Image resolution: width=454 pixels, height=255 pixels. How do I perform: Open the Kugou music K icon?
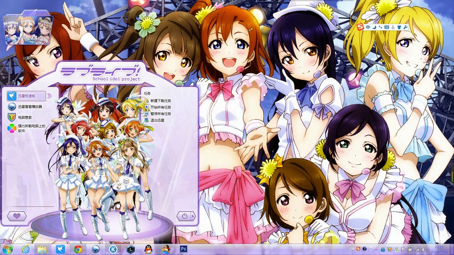click(113, 249)
